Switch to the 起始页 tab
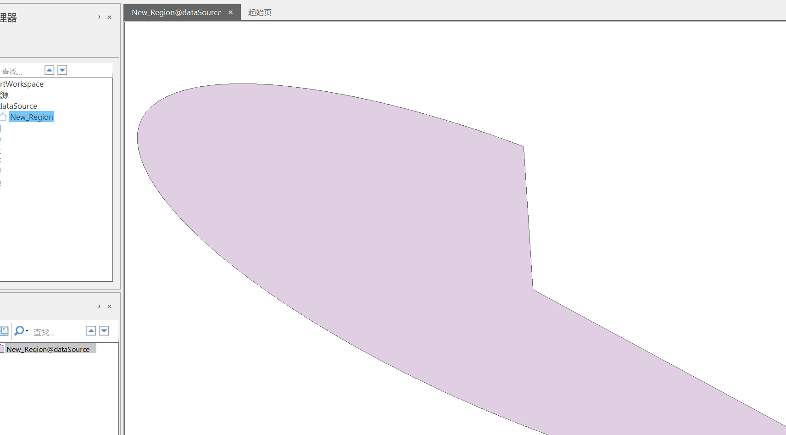Viewport: 786px width, 435px height. 260,12
